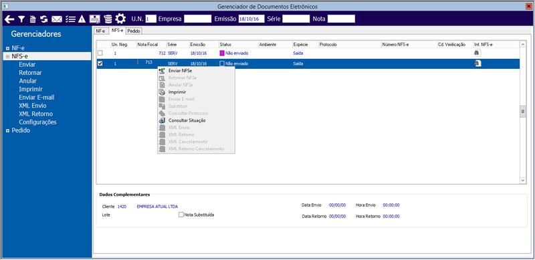Click the table scrollbar down arrow

pyautogui.click(x=523, y=180)
